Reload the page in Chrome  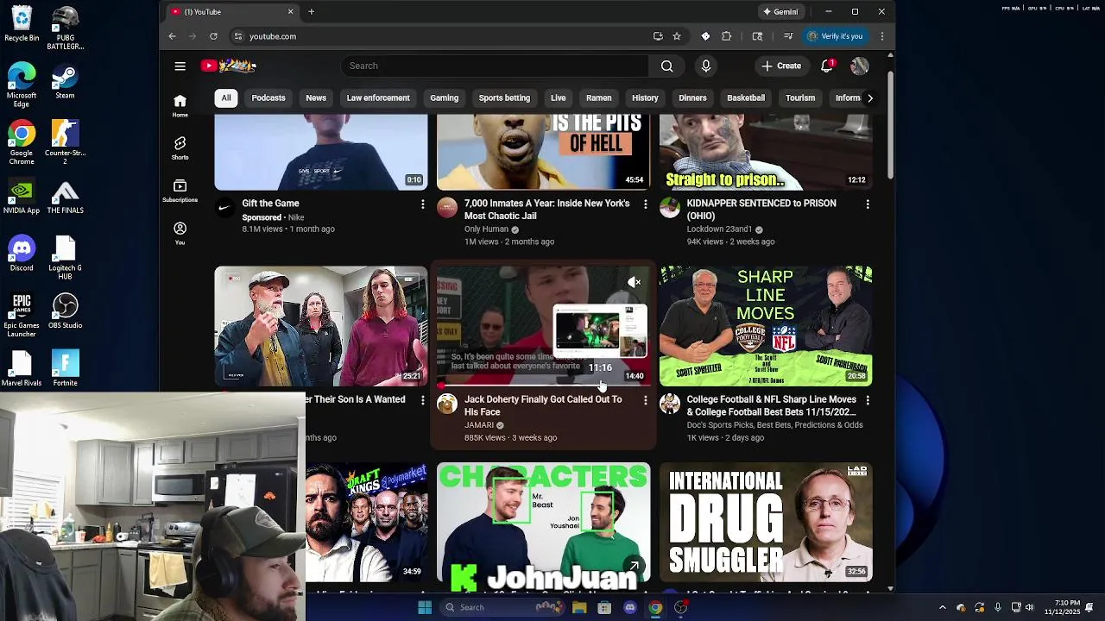click(213, 36)
